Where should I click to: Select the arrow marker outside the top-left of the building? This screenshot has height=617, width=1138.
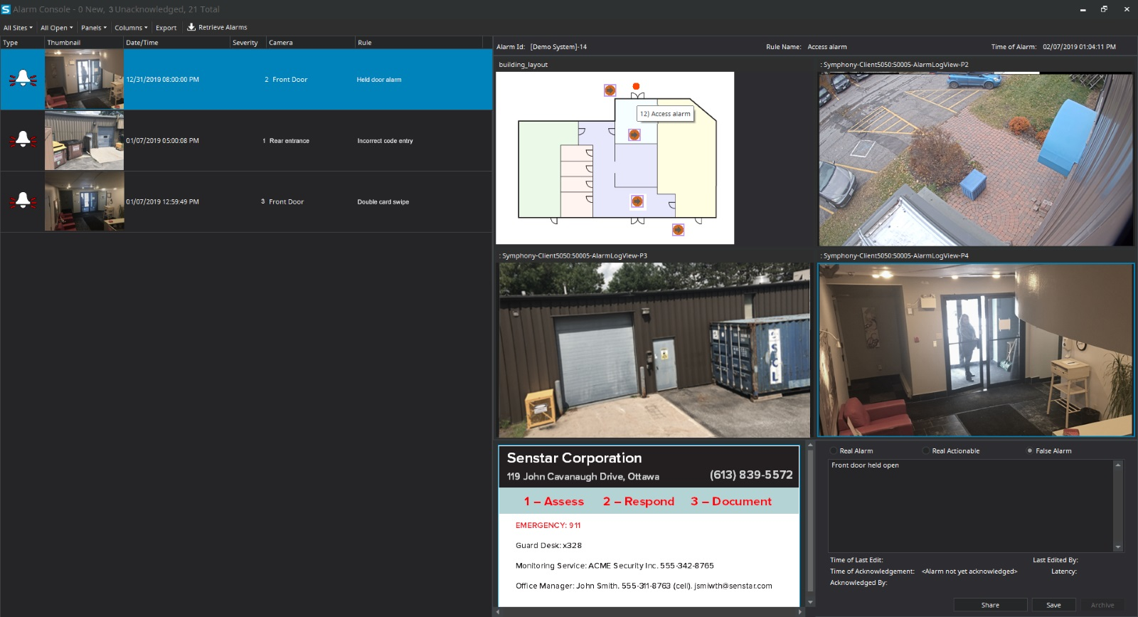[610, 90]
